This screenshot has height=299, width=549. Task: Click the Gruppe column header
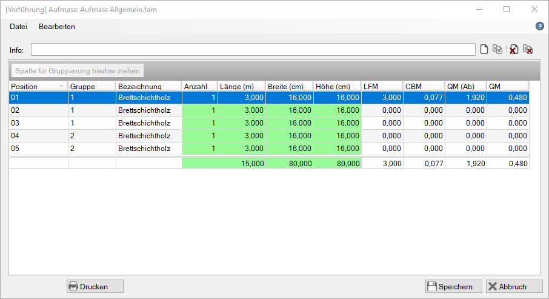[91, 86]
